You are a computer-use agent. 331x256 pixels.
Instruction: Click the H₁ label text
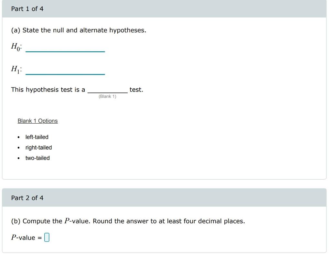[15, 69]
